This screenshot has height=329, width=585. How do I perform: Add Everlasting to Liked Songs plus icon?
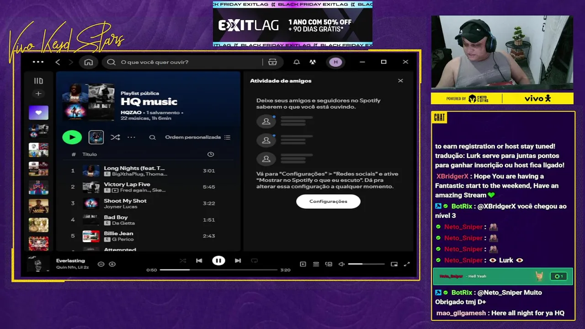112,264
